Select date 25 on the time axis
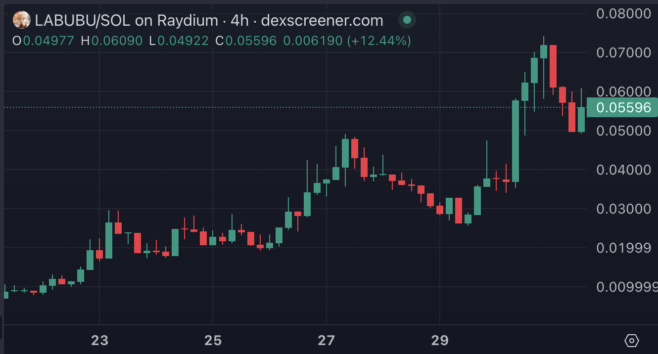 click(213, 341)
